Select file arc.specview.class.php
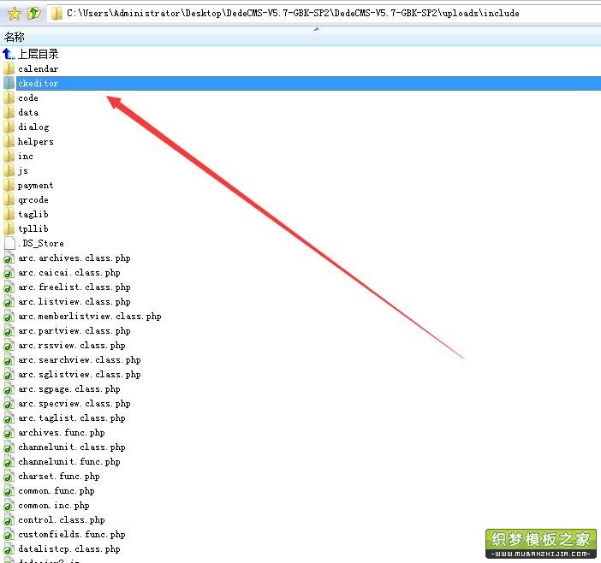Screen dimensions: 601x563 pos(74,404)
